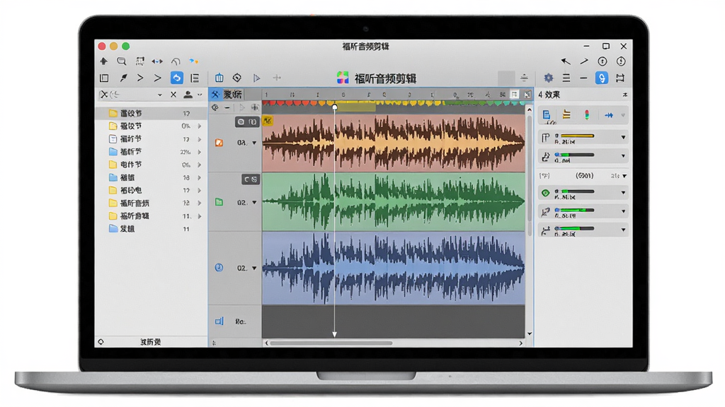Image resolution: width=725 pixels, height=407 pixels.
Task: Click the three-line hamburger menu icon
Action: 566,78
